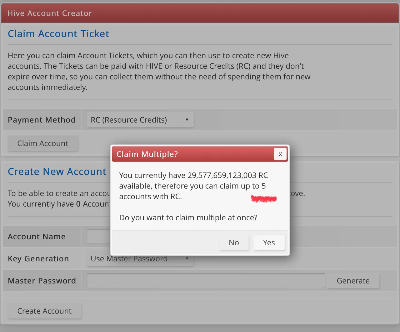This screenshot has height=332, width=400.
Task: Open the Payment Method dropdown
Action: (x=140, y=120)
